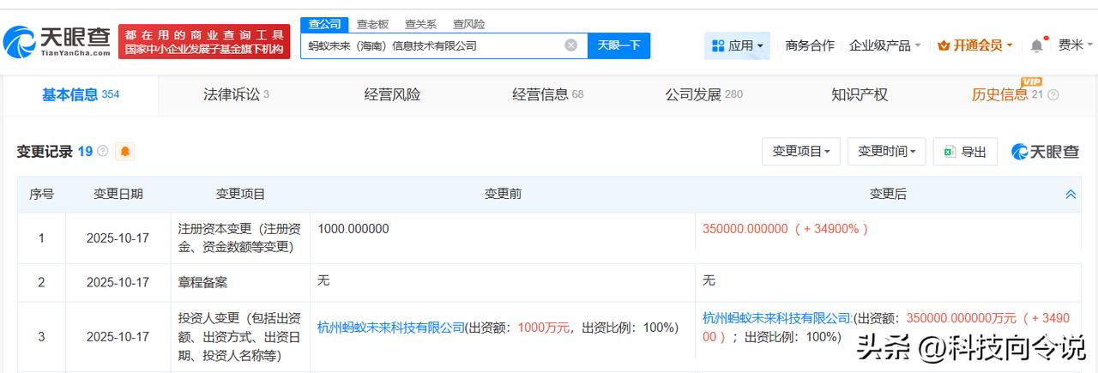Viewport: 1098px width, 373px height.
Task: Select the 查老板 search tab
Action: [x=373, y=24]
